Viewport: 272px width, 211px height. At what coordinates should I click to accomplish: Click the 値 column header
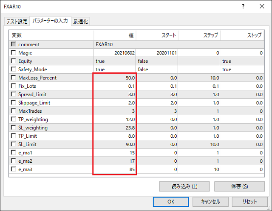(115, 35)
